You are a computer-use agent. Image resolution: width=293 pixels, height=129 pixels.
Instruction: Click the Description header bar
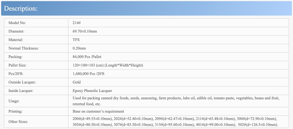pos(146,8)
